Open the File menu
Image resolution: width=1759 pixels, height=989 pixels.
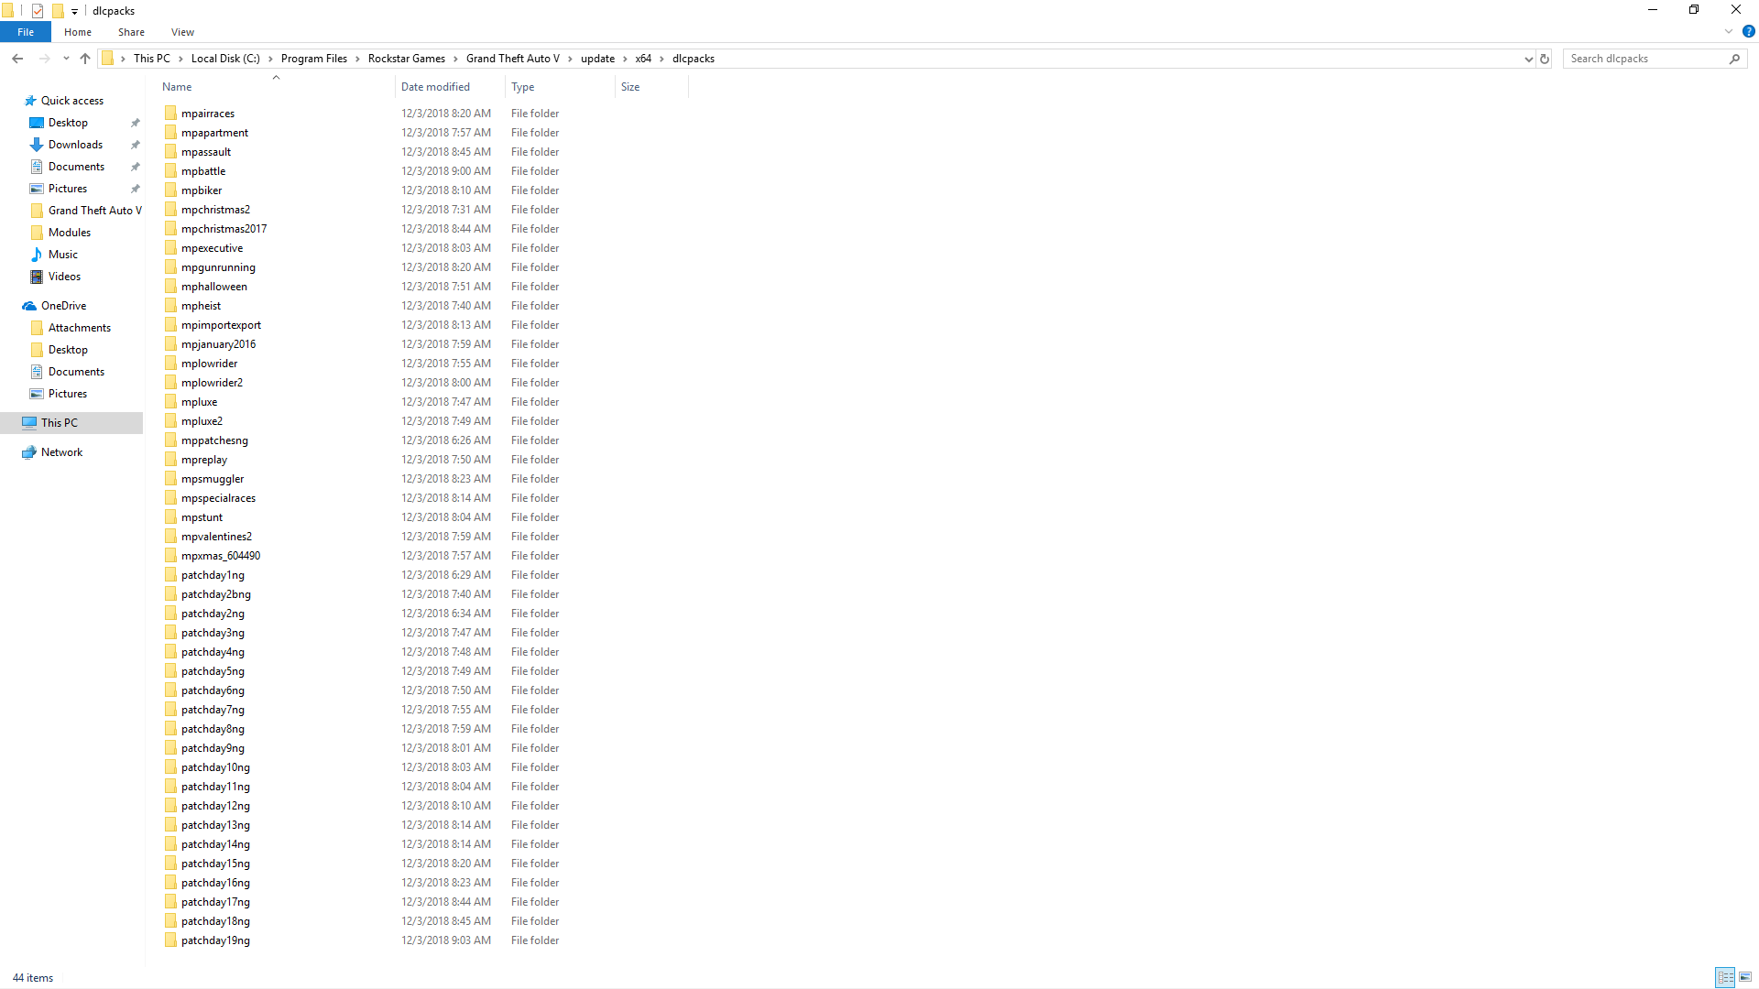click(x=25, y=32)
